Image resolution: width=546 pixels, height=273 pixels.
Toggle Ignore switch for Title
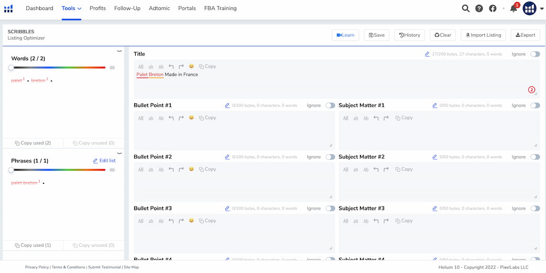(x=535, y=54)
